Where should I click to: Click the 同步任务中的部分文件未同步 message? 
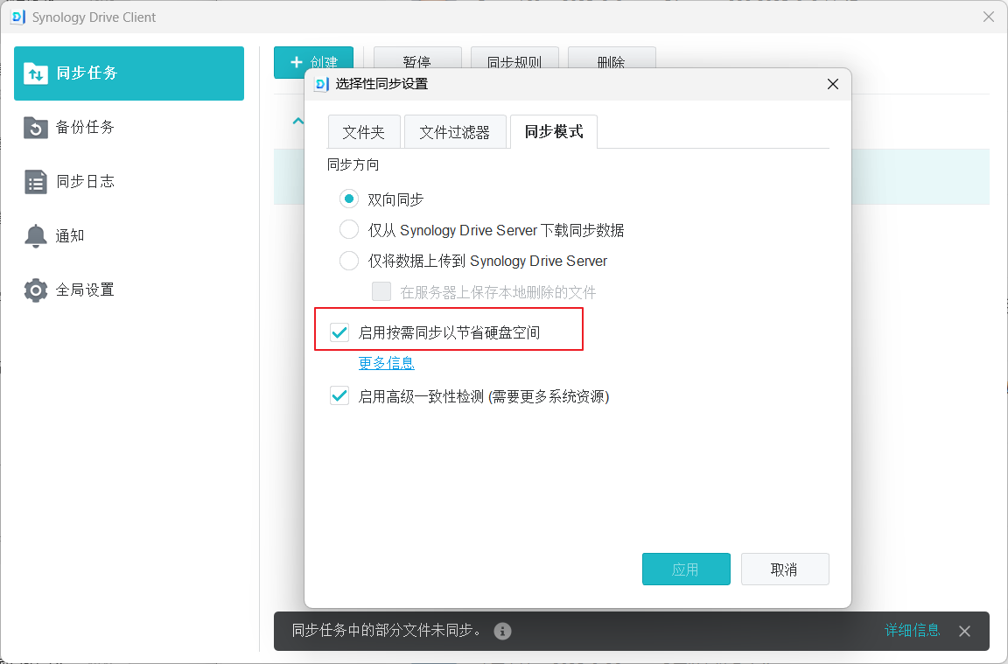tap(388, 631)
